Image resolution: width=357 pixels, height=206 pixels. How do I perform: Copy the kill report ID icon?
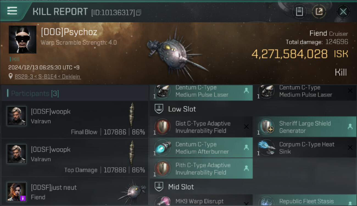point(139,12)
